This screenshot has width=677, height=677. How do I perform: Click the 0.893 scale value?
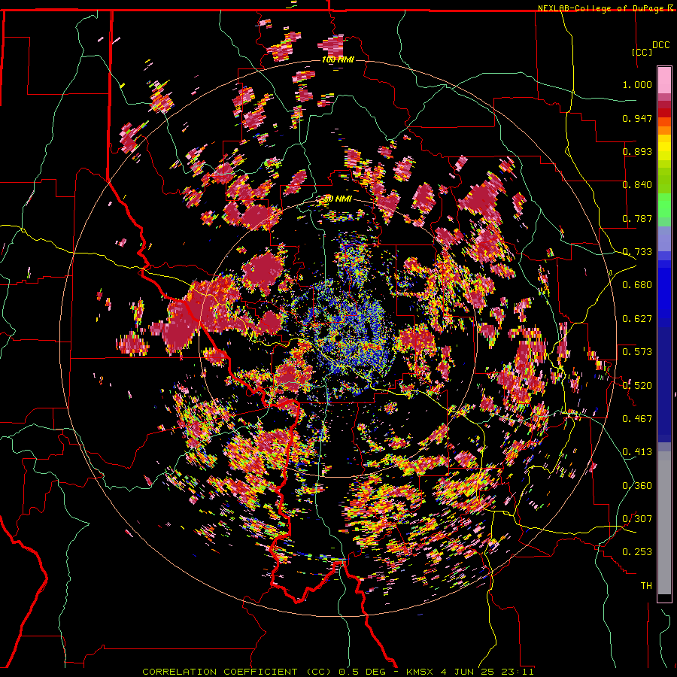[637, 151]
